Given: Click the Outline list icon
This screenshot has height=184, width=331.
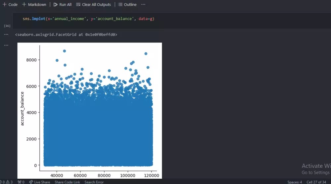Looking at the screenshot, I should [x=120, y=4].
